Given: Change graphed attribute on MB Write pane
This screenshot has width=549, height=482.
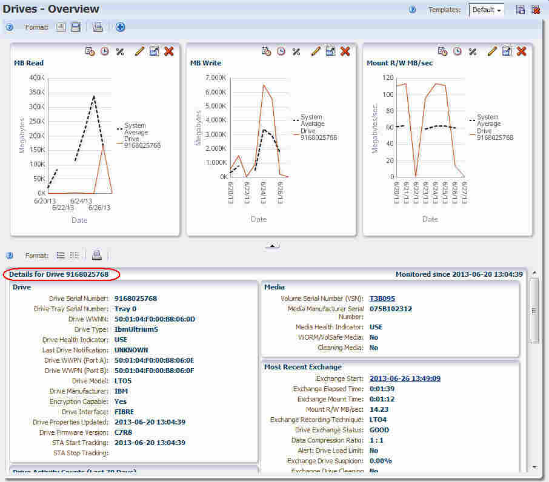Looking at the screenshot, I should tap(267, 51).
